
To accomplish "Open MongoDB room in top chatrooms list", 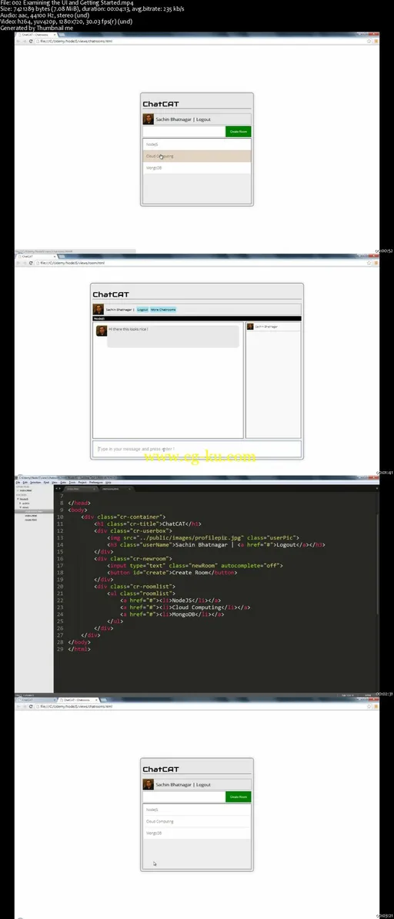I will click(197, 168).
